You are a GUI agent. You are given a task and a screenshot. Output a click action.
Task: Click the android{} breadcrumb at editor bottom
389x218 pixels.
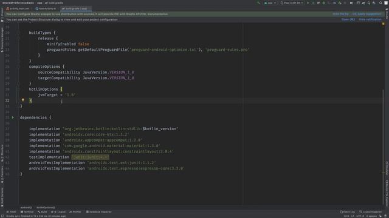pyautogui.click(x=26, y=207)
